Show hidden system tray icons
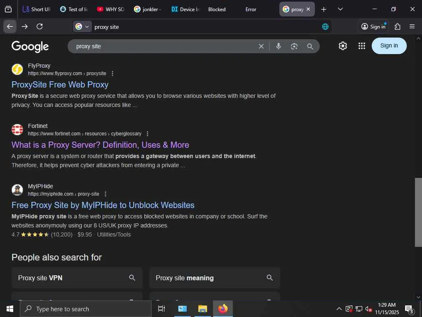The width and height of the screenshot is (422, 317). click(339, 309)
